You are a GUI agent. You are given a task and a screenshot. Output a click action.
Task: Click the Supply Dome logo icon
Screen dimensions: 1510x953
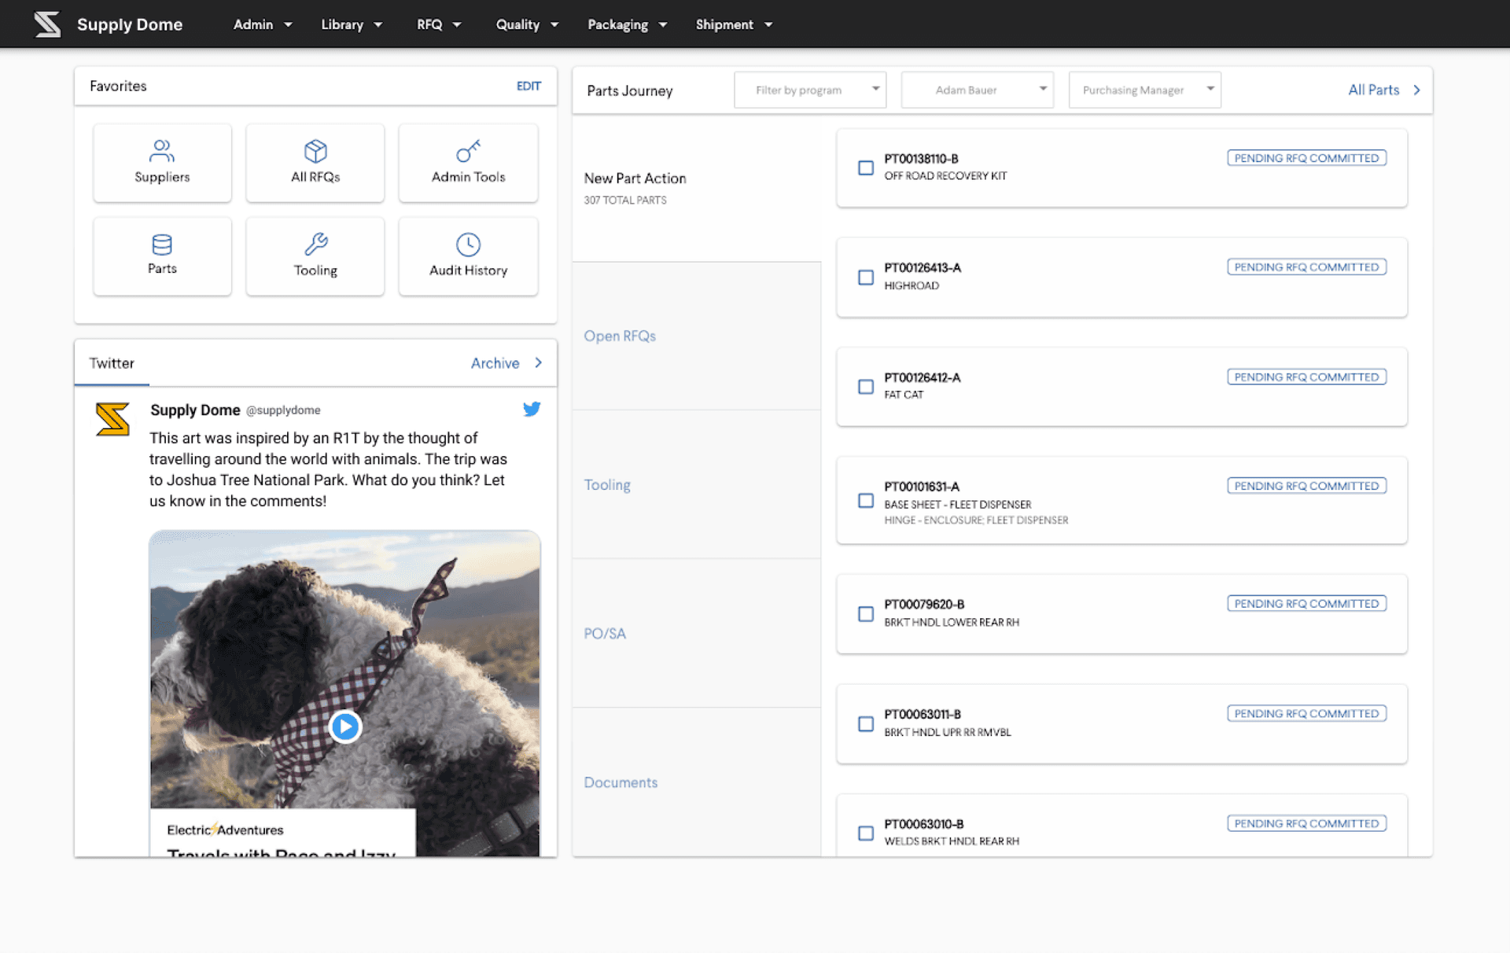[x=47, y=24]
